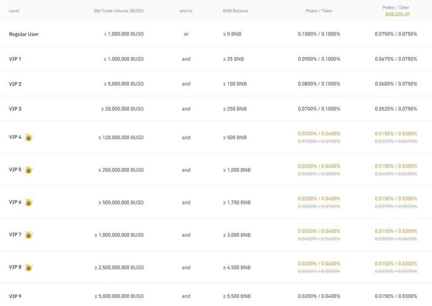Select the VIP 1 level label
The height and width of the screenshot is (306, 432).
pos(15,59)
